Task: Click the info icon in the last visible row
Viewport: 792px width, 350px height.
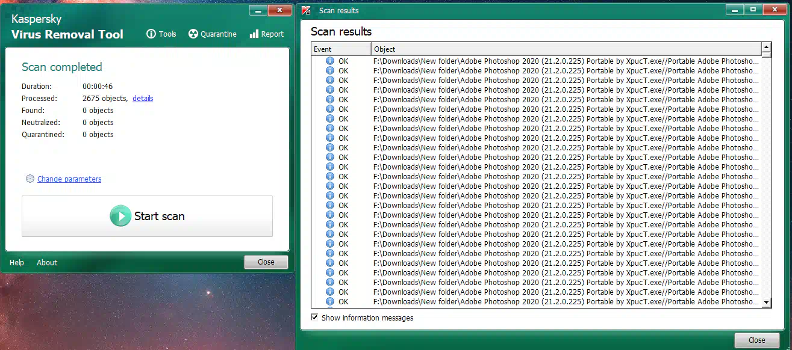Action: coord(330,301)
